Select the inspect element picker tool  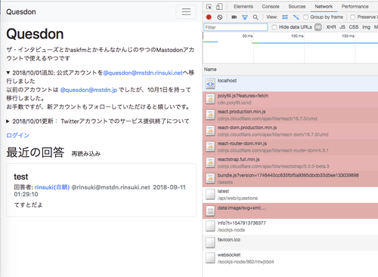[209, 7]
